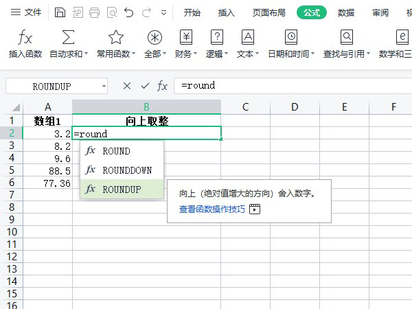
Task: Select ROUNDDOWN from the autocomplete list
Action: [126, 170]
